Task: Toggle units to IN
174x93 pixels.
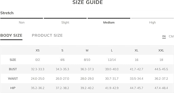Action: (164, 36)
